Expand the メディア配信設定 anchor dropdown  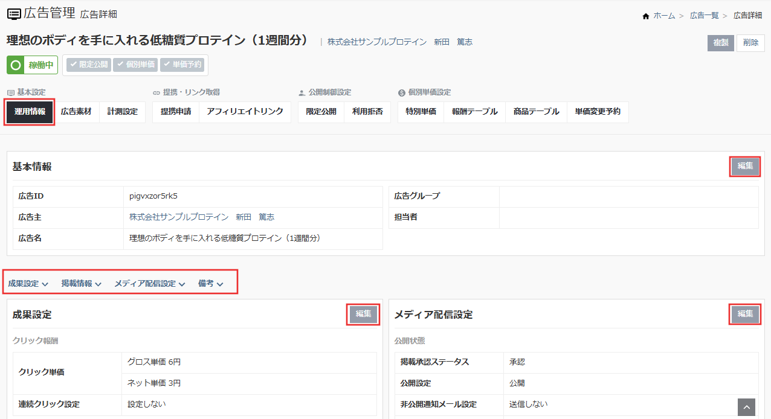tap(150, 283)
